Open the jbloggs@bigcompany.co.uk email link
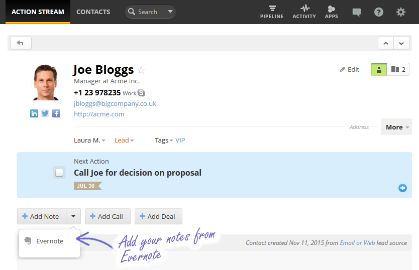The width and height of the screenshot is (419, 270). click(x=115, y=103)
